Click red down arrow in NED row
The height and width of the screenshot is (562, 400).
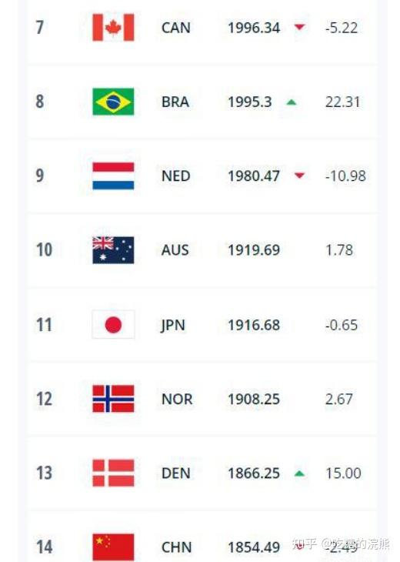coord(299,176)
